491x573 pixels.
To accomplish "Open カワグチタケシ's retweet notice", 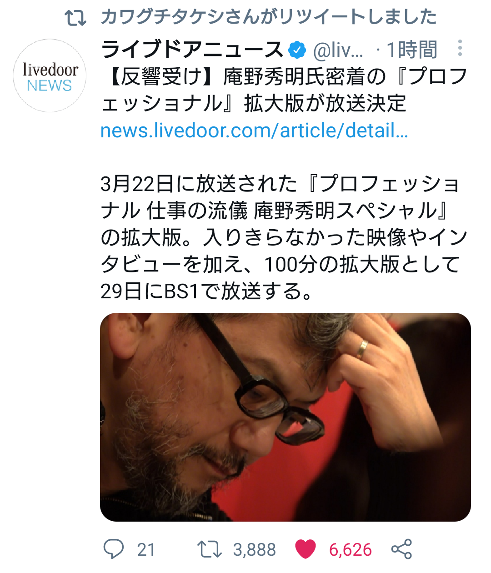I will [x=268, y=17].
